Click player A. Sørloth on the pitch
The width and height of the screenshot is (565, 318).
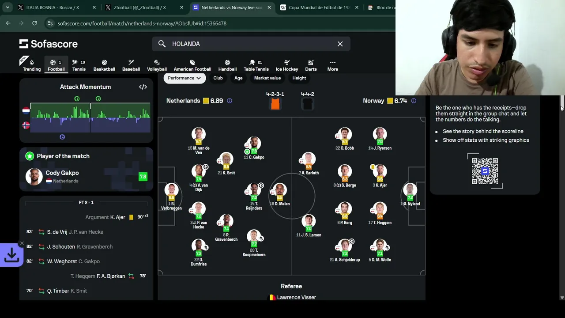click(x=309, y=164)
